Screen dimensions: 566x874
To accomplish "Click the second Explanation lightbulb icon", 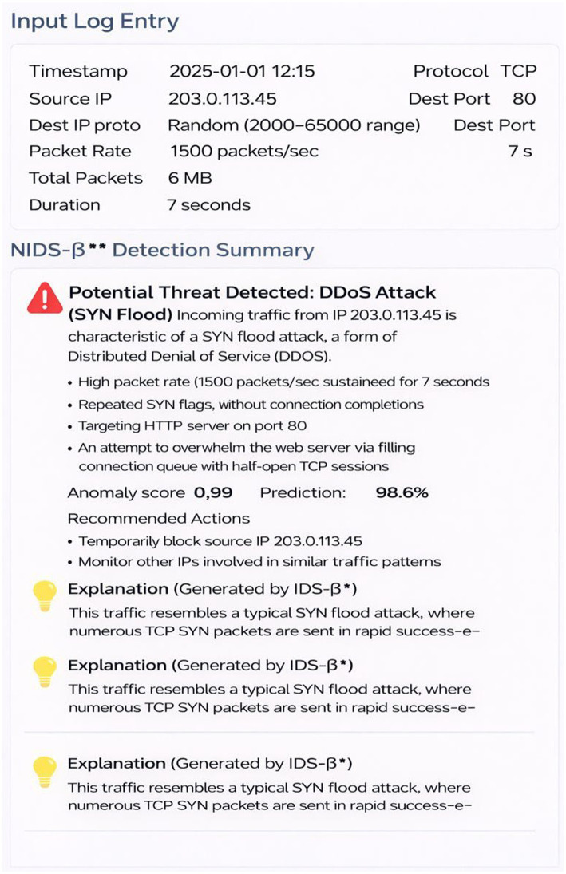I will pos(46,672).
